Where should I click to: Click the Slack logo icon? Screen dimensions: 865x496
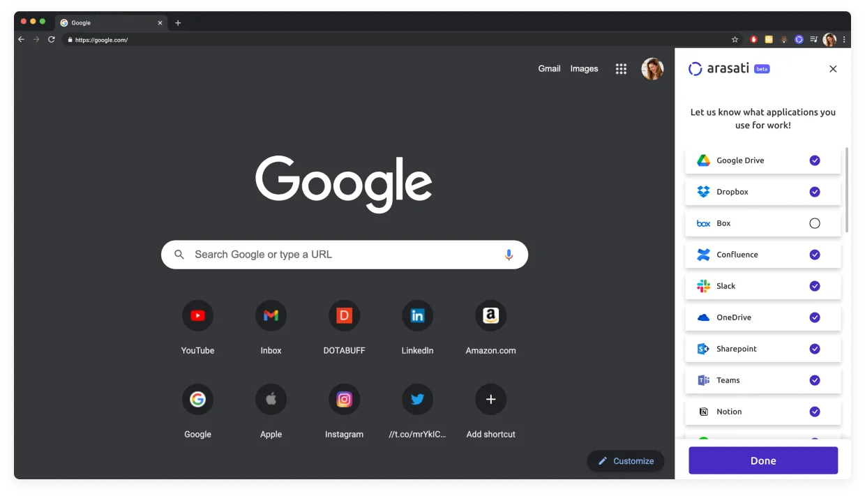click(x=703, y=286)
